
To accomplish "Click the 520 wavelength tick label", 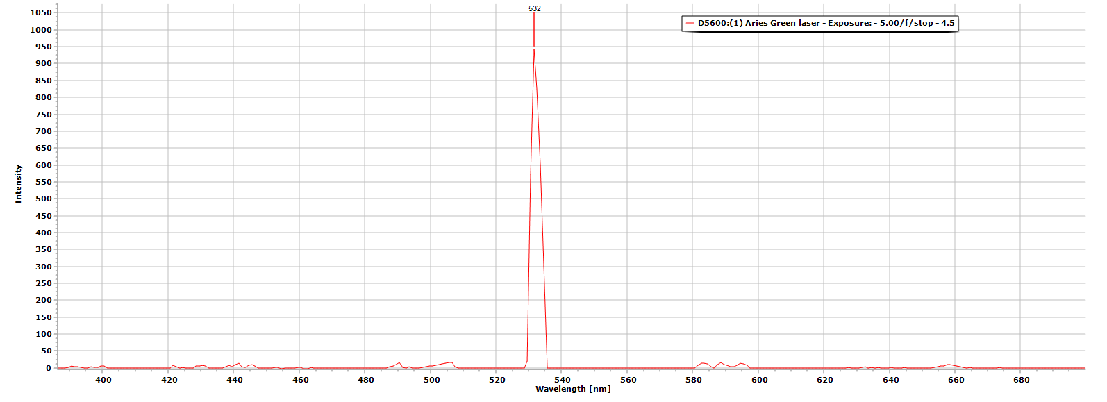I will 497,380.
